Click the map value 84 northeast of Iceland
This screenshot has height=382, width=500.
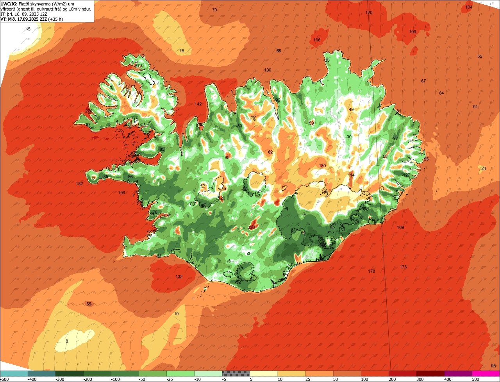(x=441, y=93)
